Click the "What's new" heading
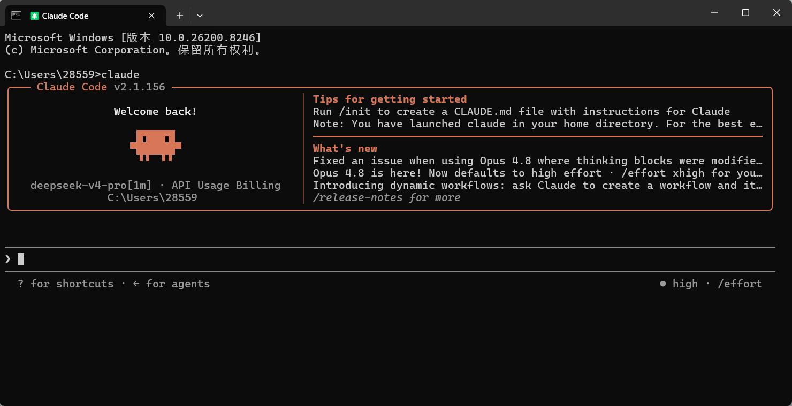Screen dimensions: 792x406 (345, 149)
